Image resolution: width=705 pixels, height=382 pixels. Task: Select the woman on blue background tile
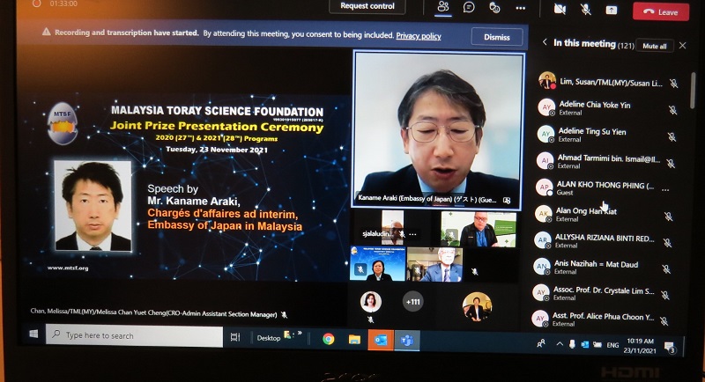378,263
